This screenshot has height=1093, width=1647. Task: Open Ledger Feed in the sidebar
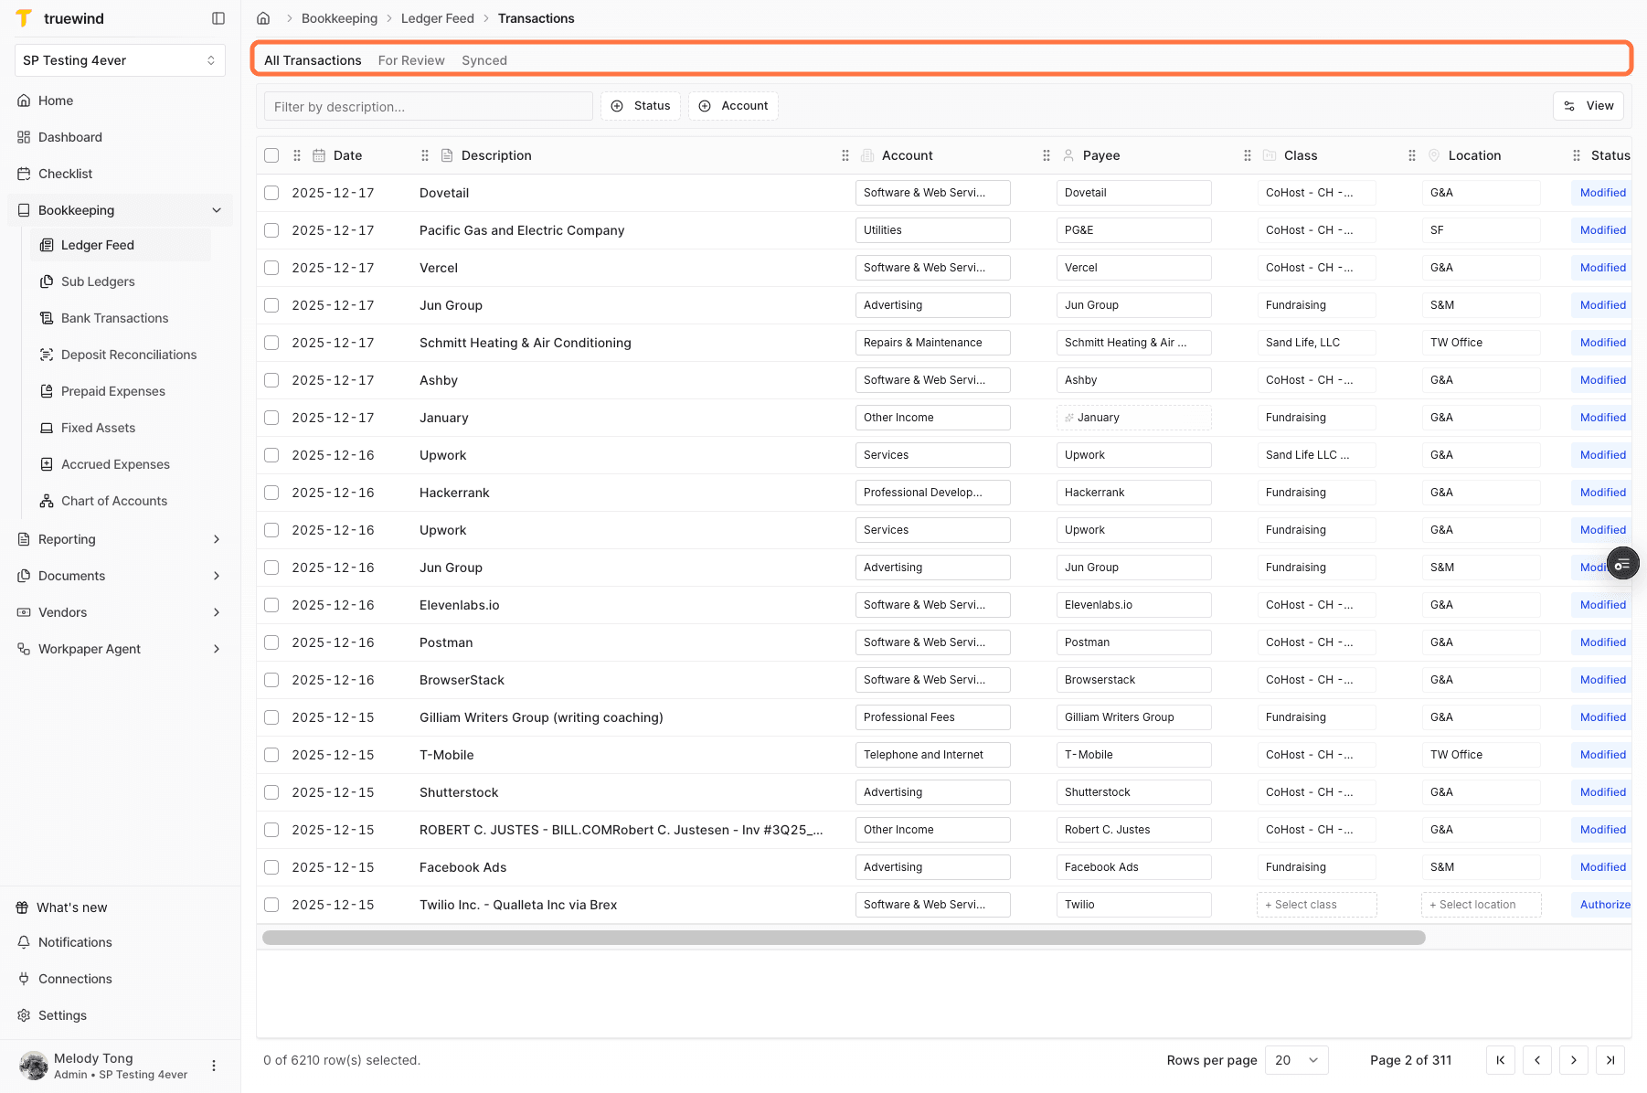click(x=122, y=245)
